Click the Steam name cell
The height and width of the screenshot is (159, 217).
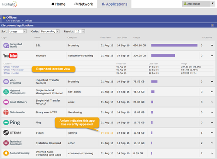point(39,133)
